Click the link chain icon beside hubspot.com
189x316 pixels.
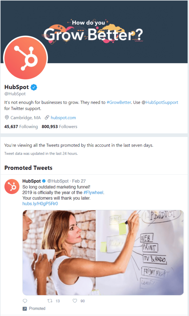pyautogui.click(x=47, y=118)
